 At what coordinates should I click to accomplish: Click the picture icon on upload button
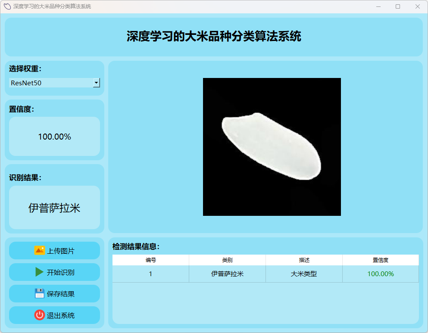coord(39,250)
